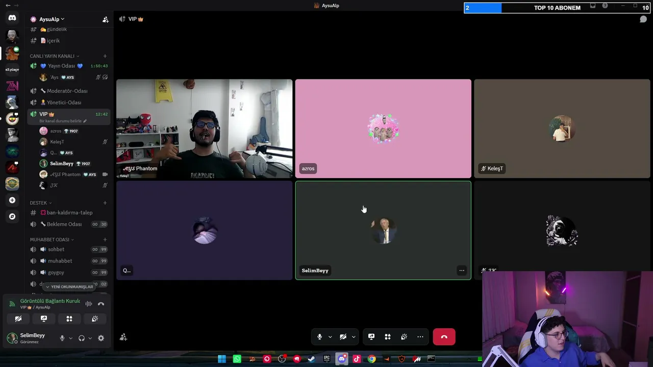This screenshot has height=367, width=653.
Task: Join goygoy voice channel
Action: 69,273
